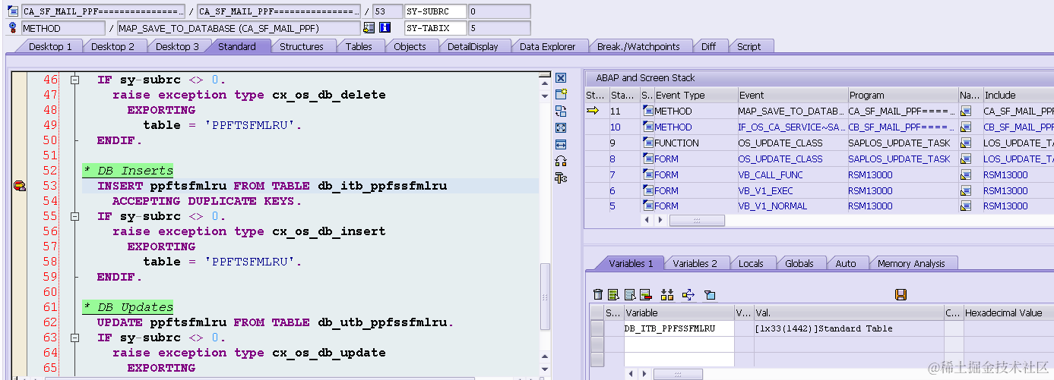This screenshot has height=380, width=1054.
Task: Click the maximize horizontally tool icon
Action: (x=561, y=144)
